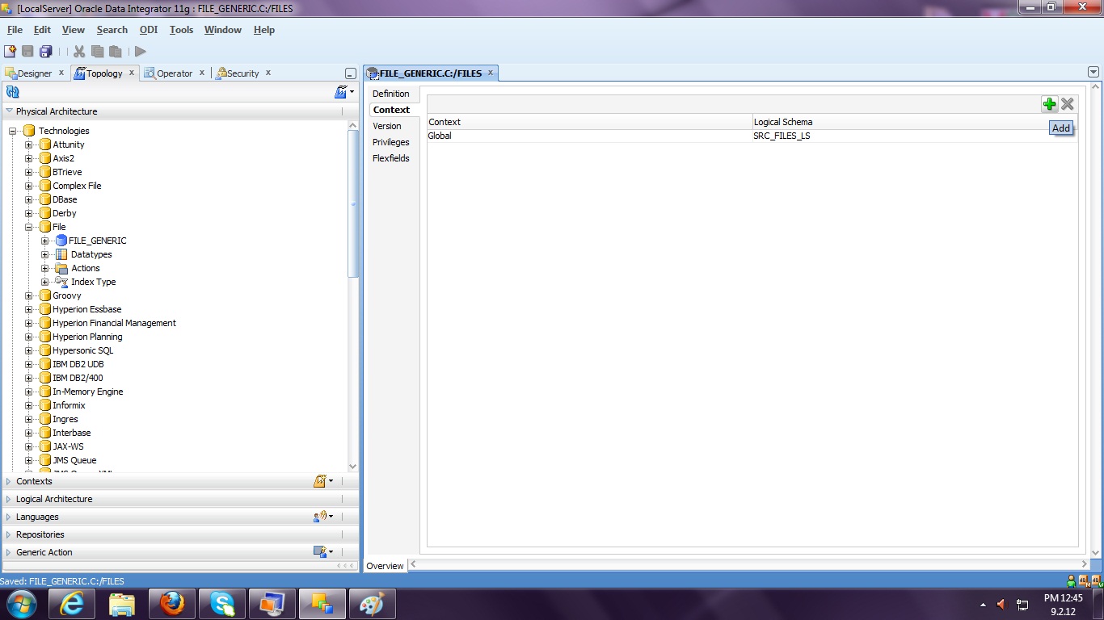Add a new context with the green plus icon
The width and height of the screenshot is (1104, 620).
[x=1049, y=103]
